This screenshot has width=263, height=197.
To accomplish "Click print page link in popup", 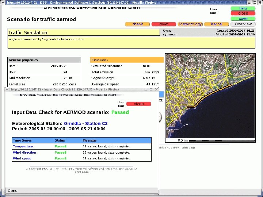I will tap(82, 172).
